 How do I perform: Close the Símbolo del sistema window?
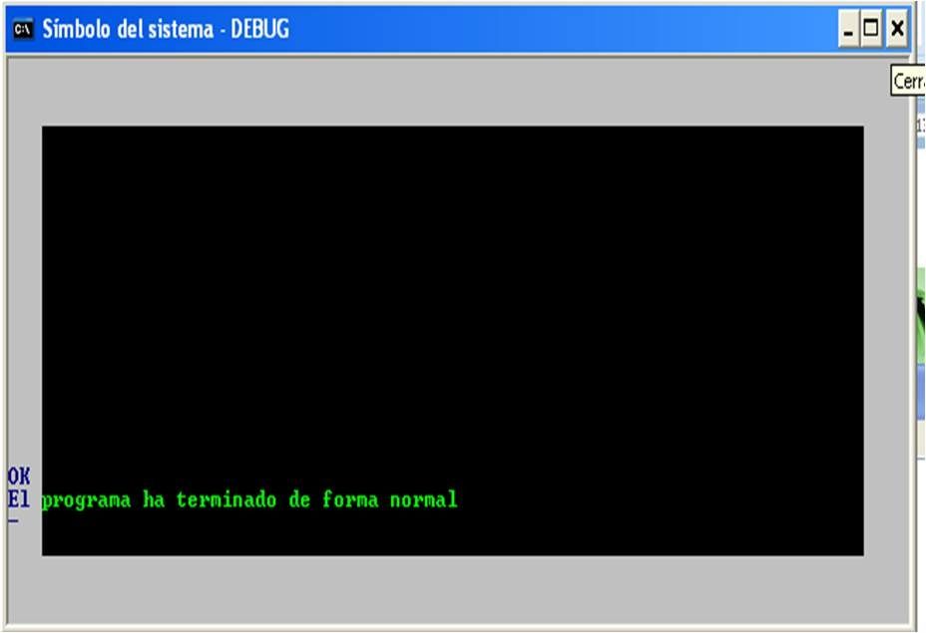(896, 29)
